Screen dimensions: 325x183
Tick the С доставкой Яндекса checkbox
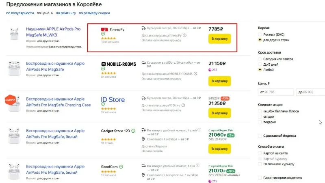point(260,136)
